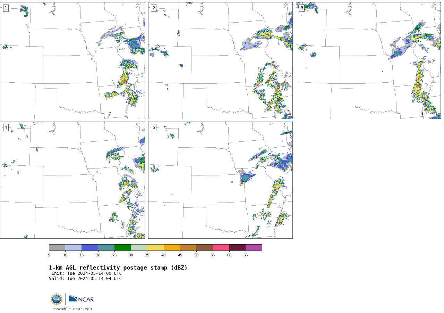Click the gray 5-10 dBZ swatch
The width and height of the screenshot is (444, 313).
coord(57,247)
